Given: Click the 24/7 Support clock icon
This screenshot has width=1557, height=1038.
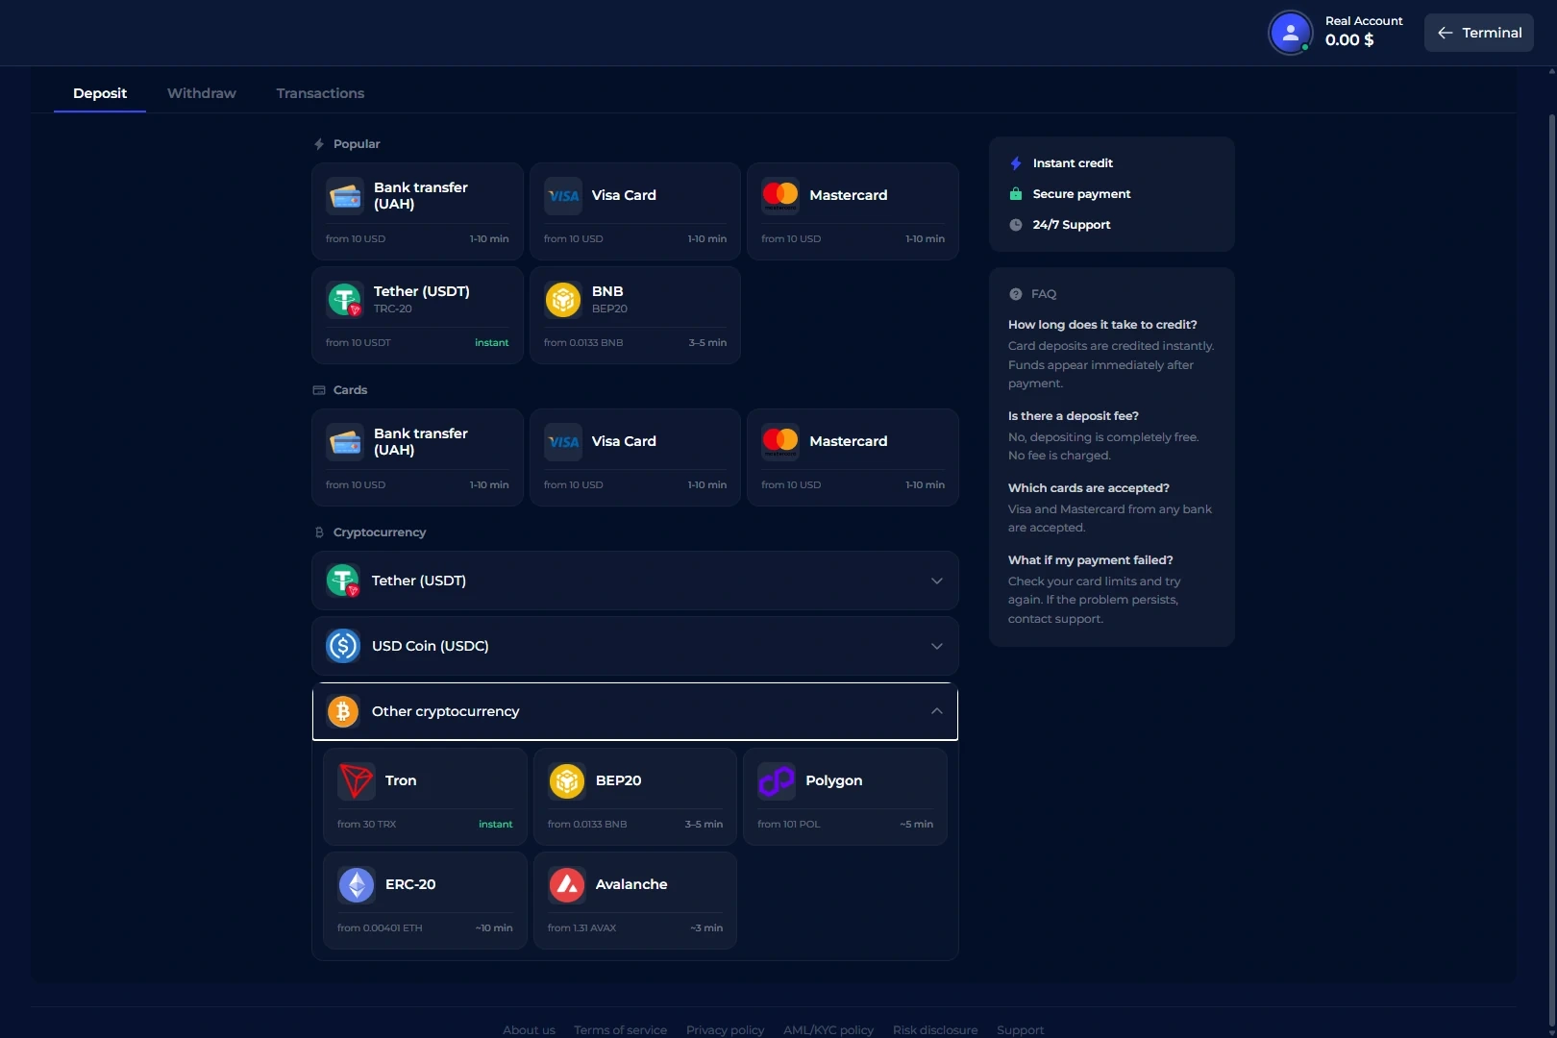Looking at the screenshot, I should point(1016,225).
